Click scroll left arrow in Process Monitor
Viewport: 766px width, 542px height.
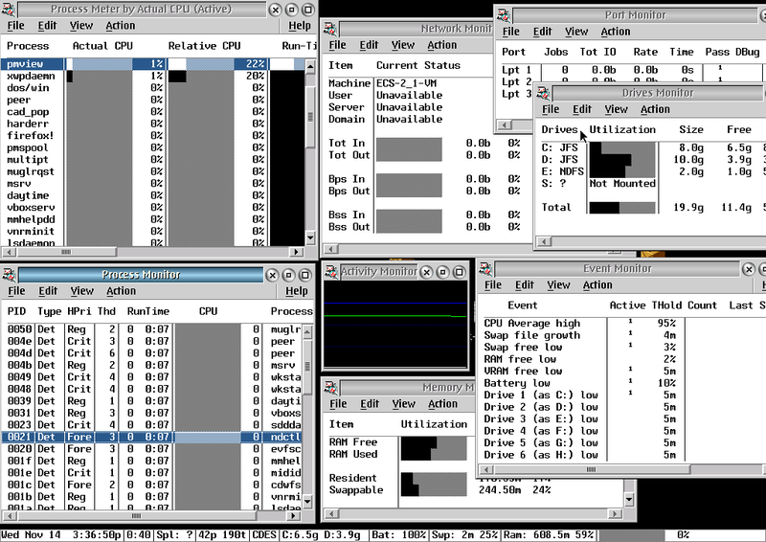(9, 515)
